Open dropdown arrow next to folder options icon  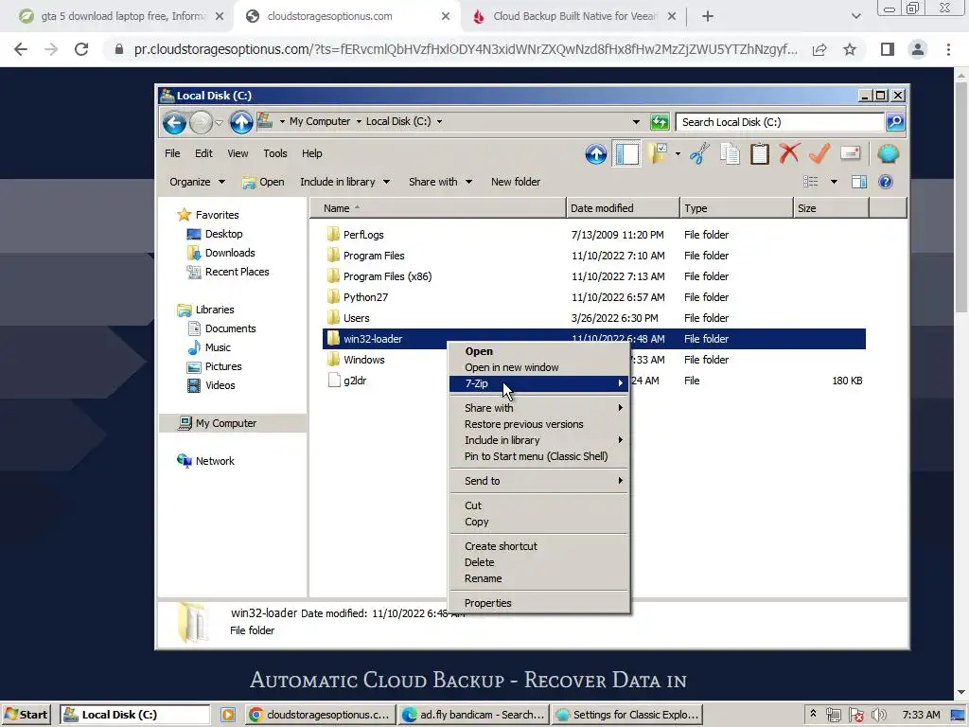pyautogui.click(x=678, y=154)
